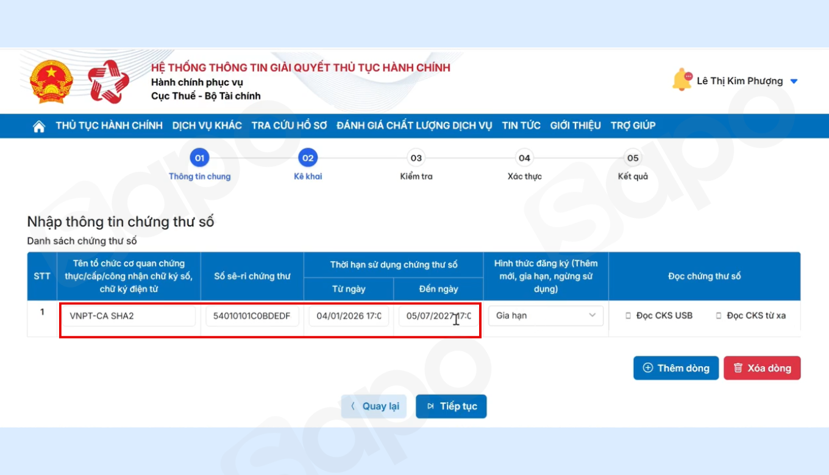Select step 03 Kiểm tra circle

coord(416,158)
